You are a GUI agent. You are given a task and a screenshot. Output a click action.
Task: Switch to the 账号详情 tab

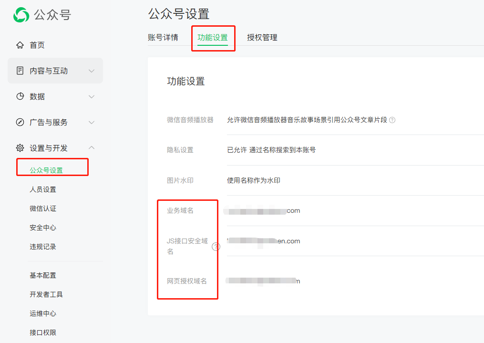tap(163, 37)
